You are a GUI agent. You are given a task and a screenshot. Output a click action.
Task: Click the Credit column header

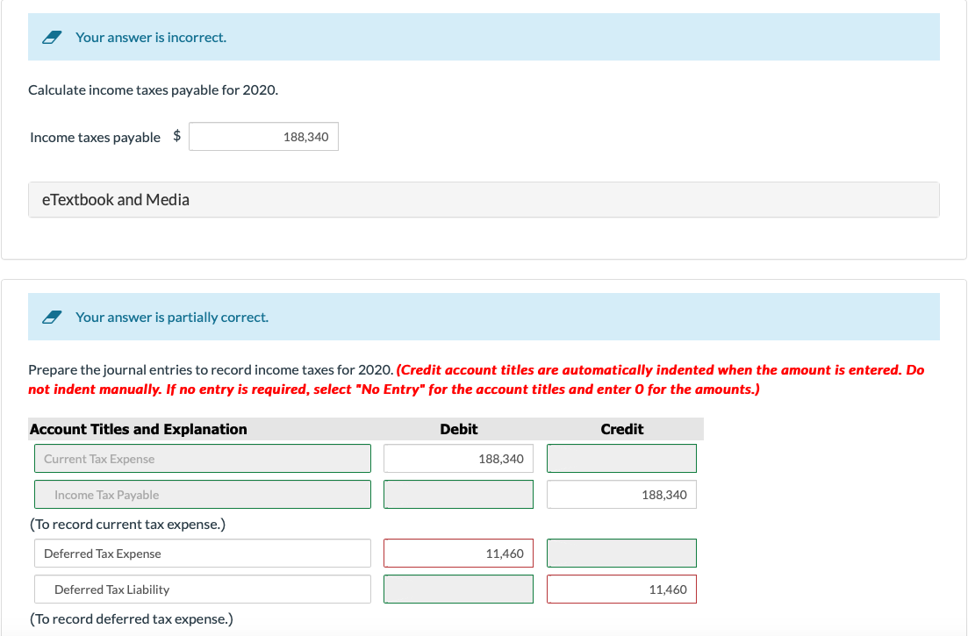click(x=621, y=428)
